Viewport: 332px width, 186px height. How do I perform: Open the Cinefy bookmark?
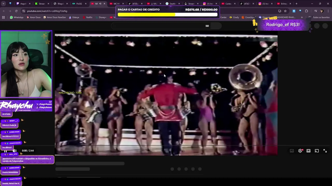(x=234, y=17)
